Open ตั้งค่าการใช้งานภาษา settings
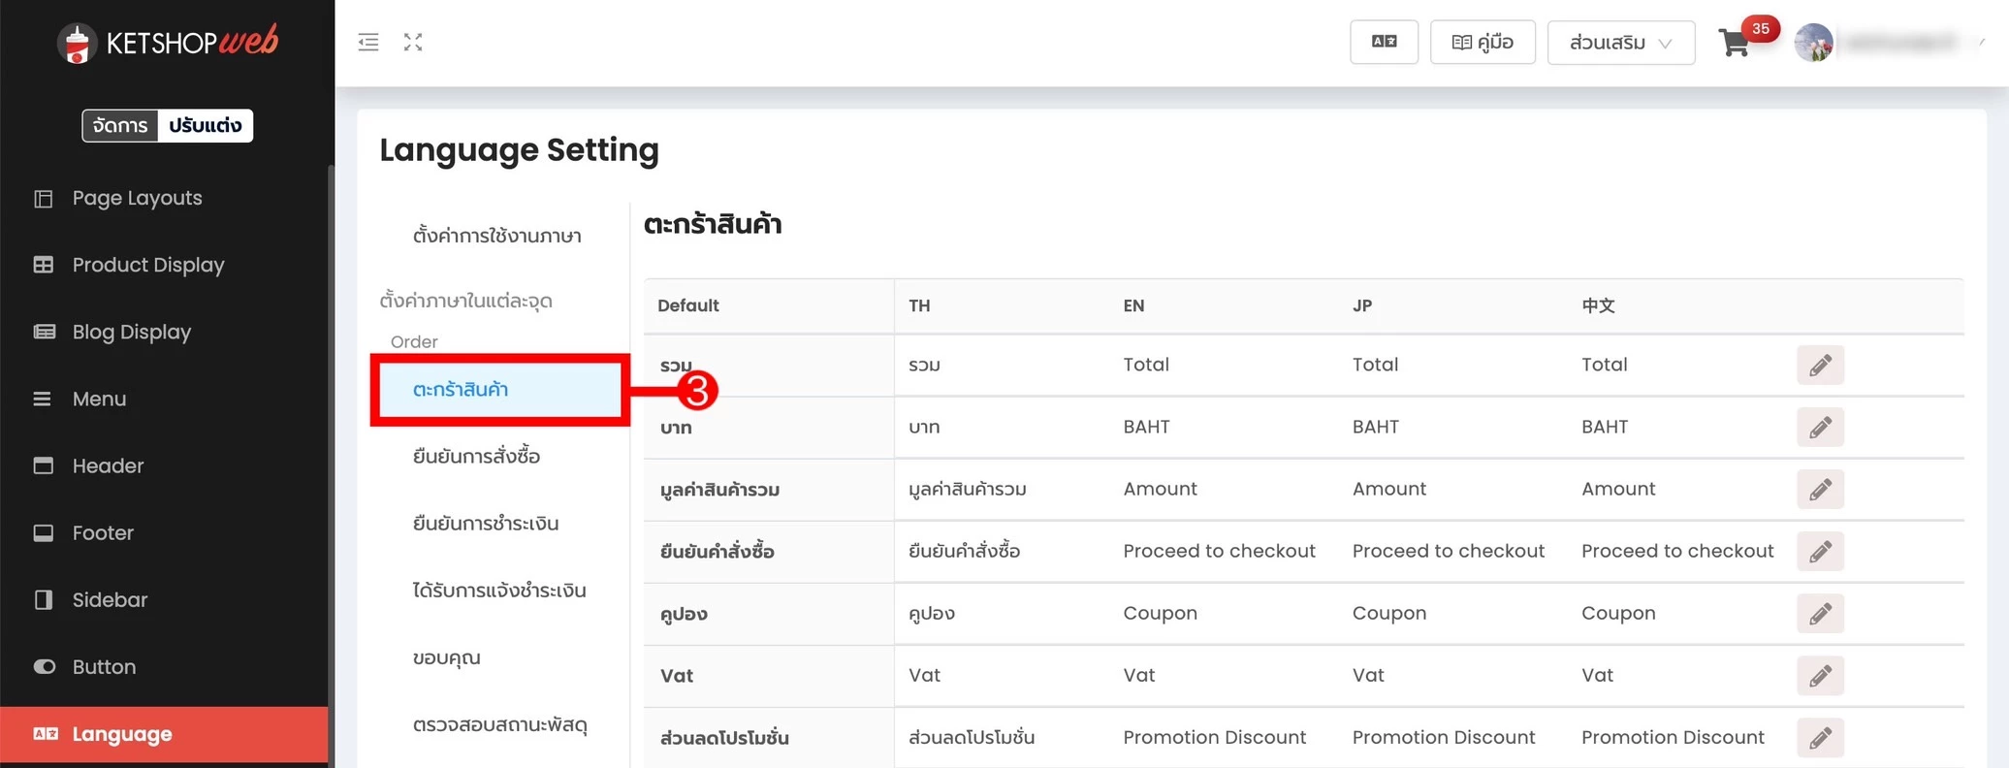 pos(497,236)
